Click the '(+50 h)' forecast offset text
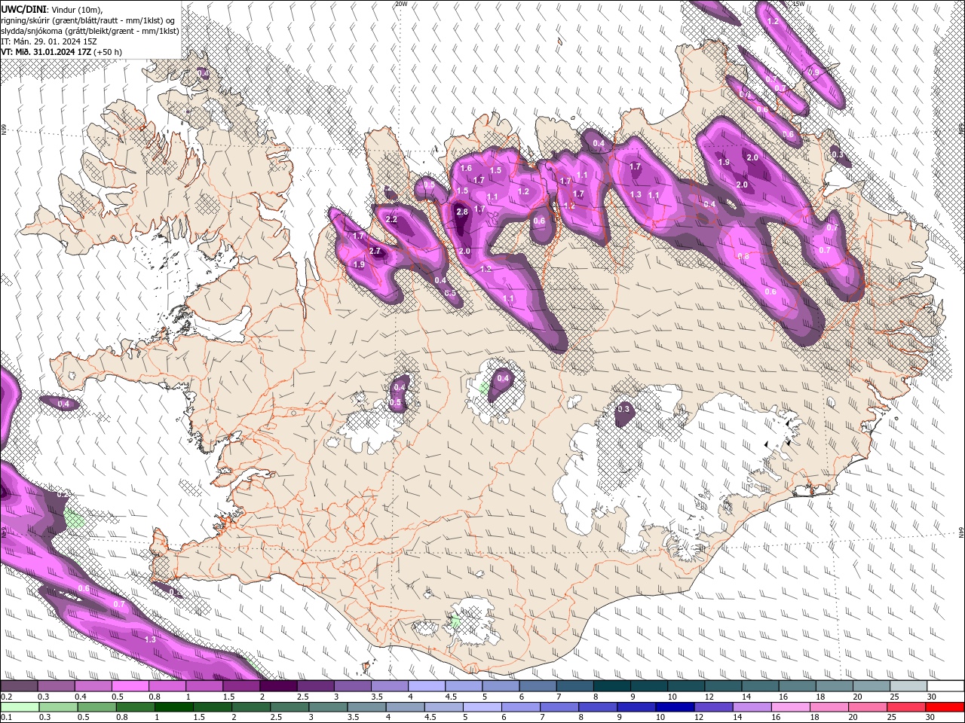This screenshot has height=723, width=965. tap(108, 52)
